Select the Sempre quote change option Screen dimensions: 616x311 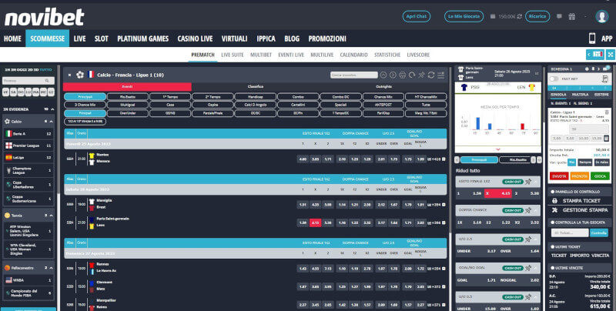(x=586, y=162)
